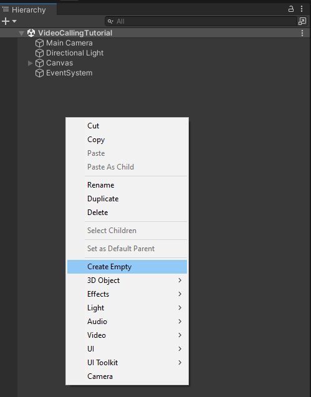The width and height of the screenshot is (311, 397).
Task: Open the VideoCallingTutorial scene kebab menu
Action: pos(302,33)
